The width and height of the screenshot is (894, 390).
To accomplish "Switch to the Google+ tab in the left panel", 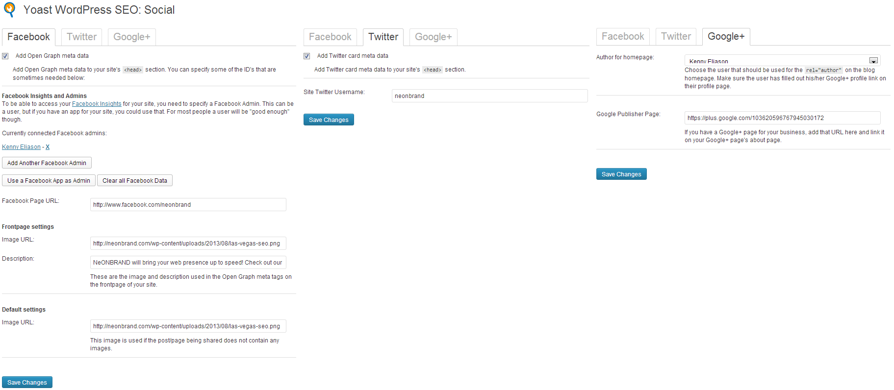I will (131, 37).
